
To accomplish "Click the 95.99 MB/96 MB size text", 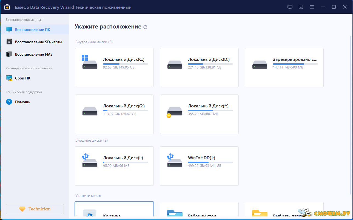I will (116, 166).
